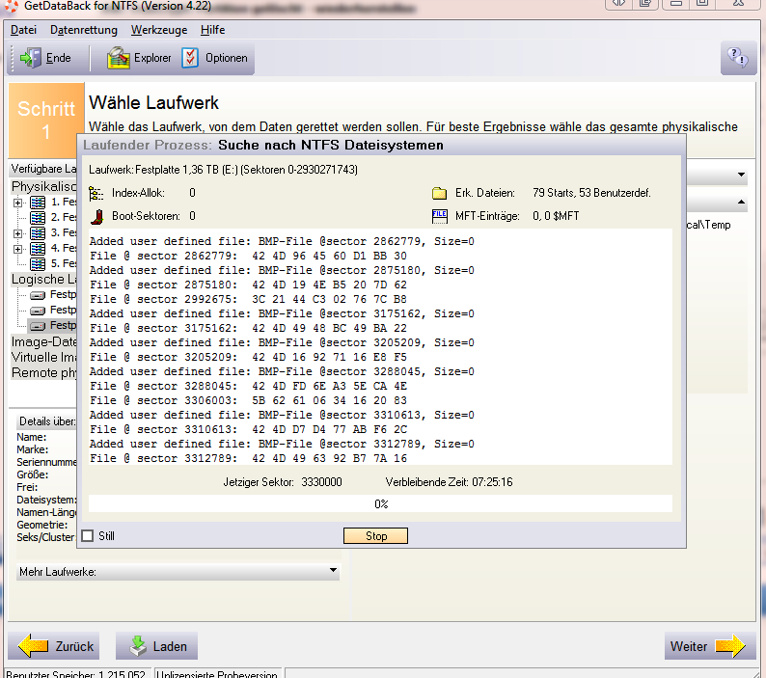Open the Optionen checklist icon
The width and height of the screenshot is (766, 678).
coord(190,58)
